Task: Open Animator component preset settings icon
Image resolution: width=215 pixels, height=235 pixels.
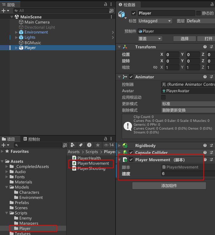Action: click(211, 77)
